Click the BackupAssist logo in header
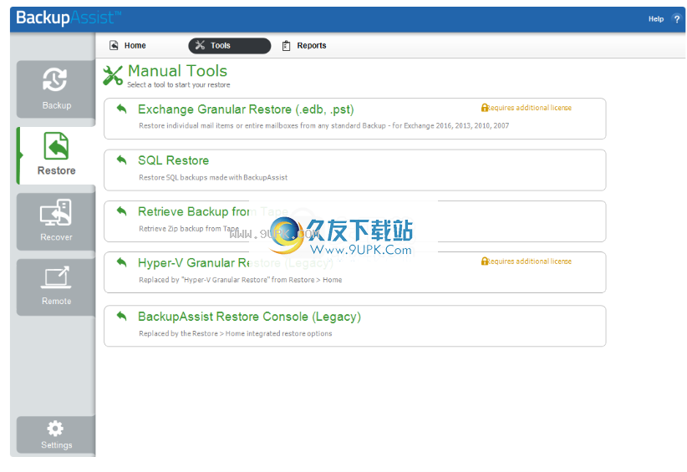Image resolution: width=687 pixels, height=472 pixels. pos(69,18)
